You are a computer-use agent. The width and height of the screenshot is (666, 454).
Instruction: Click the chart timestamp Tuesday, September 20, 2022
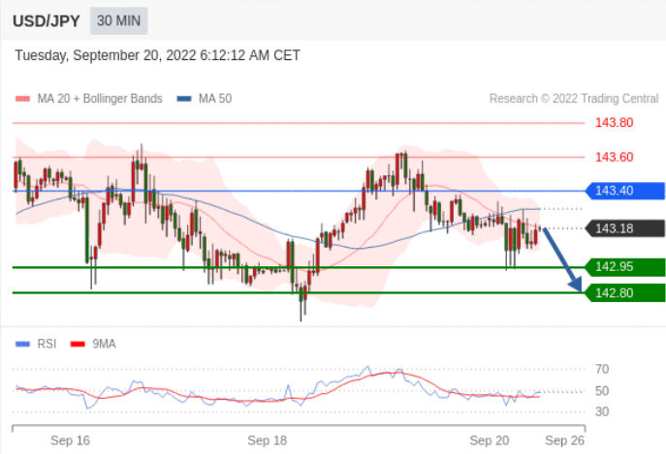pyautogui.click(x=158, y=55)
